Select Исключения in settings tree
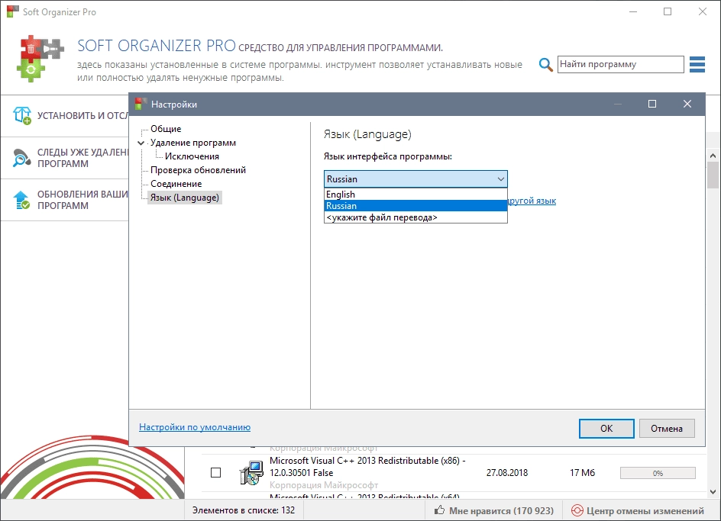The image size is (721, 521). (x=192, y=156)
